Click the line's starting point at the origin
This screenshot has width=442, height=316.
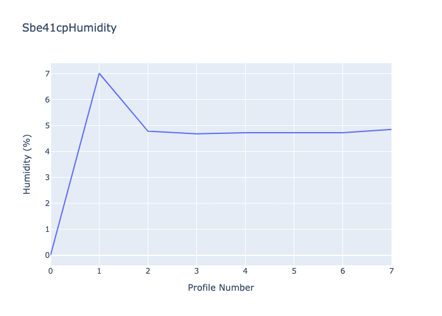point(51,255)
